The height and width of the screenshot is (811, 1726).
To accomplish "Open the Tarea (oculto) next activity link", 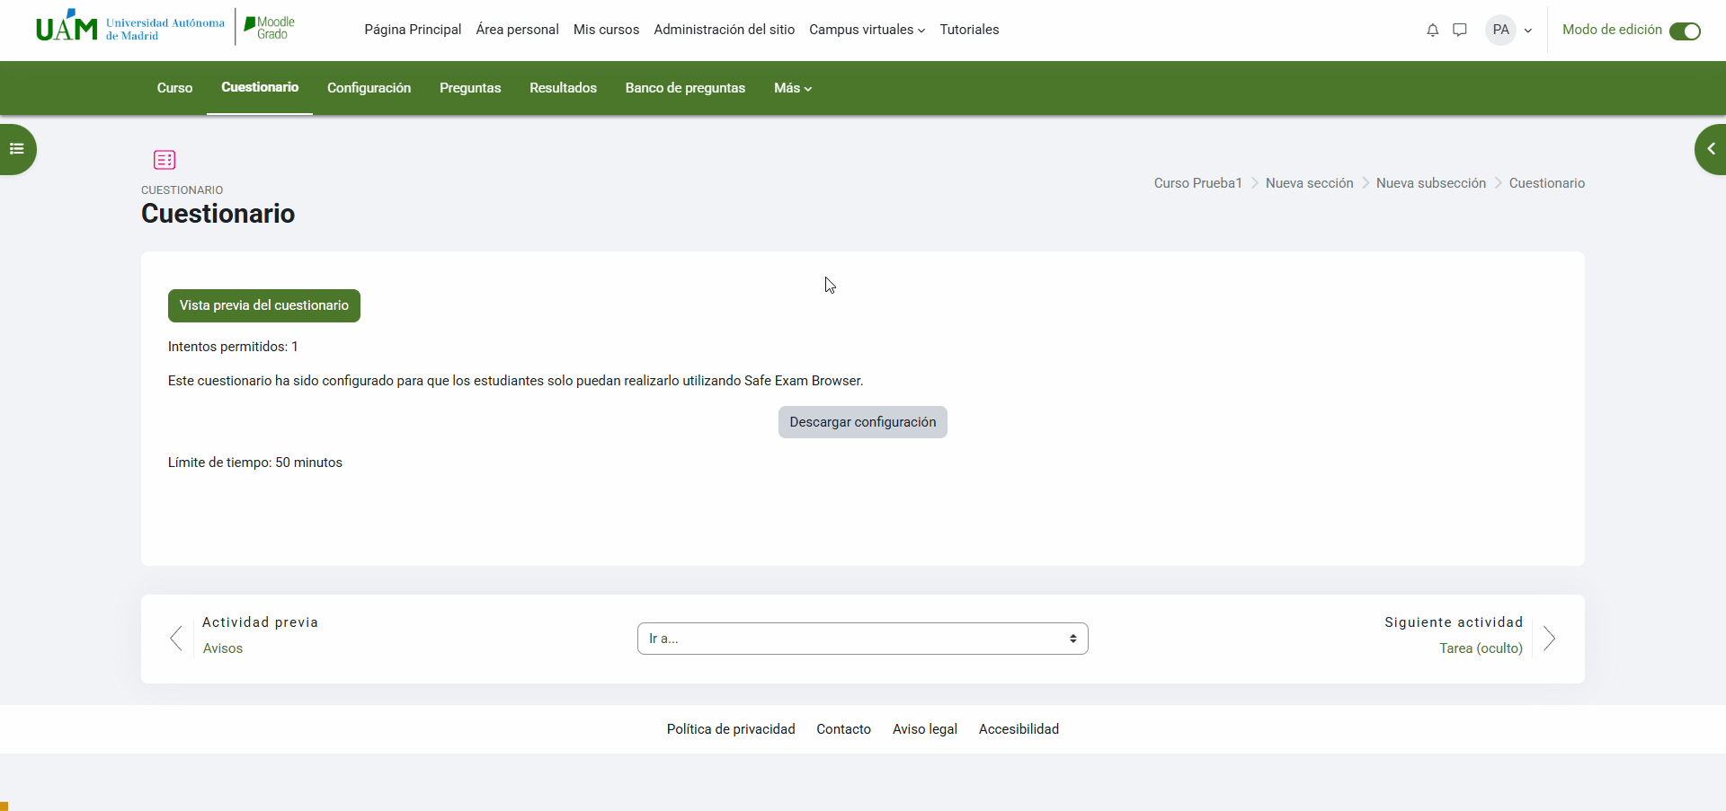I will [1481, 648].
